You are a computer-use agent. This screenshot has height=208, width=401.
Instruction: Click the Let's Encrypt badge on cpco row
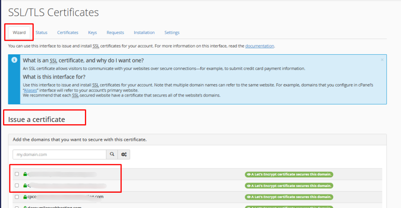[289, 197]
